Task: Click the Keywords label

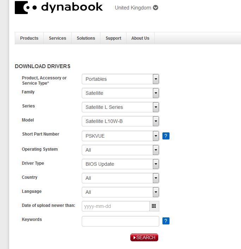Action: (32, 219)
